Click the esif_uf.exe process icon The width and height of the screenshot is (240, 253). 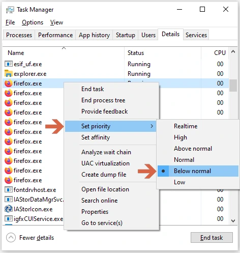click(8, 64)
